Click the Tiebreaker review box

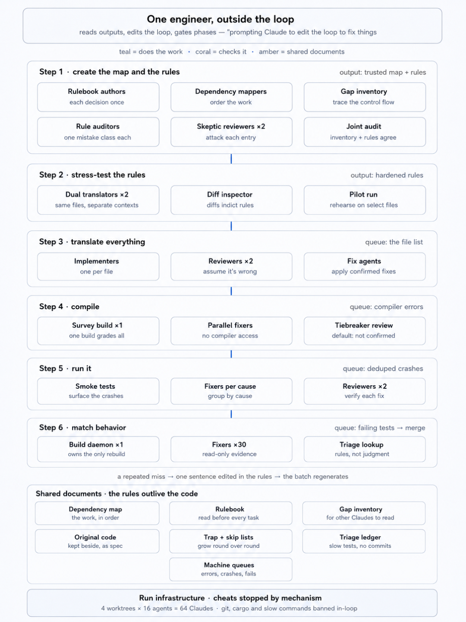[x=365, y=331]
